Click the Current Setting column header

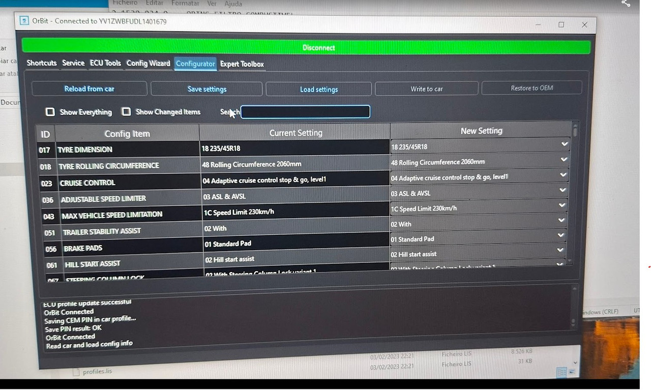click(x=295, y=133)
